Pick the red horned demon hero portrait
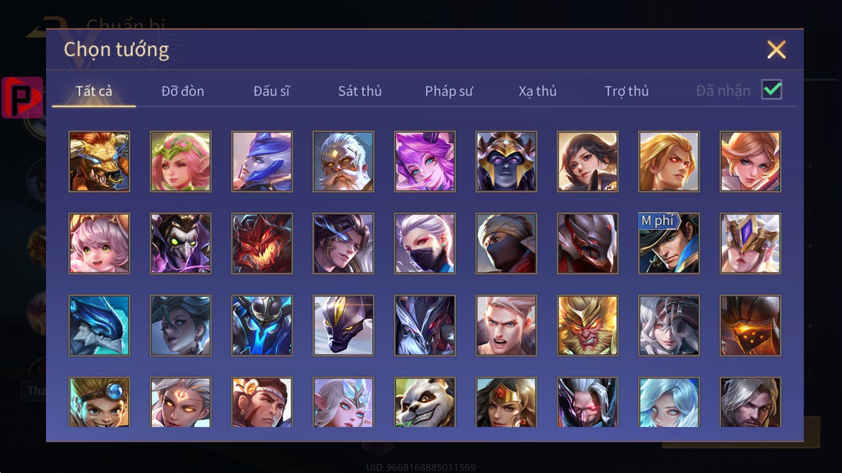 tap(262, 244)
